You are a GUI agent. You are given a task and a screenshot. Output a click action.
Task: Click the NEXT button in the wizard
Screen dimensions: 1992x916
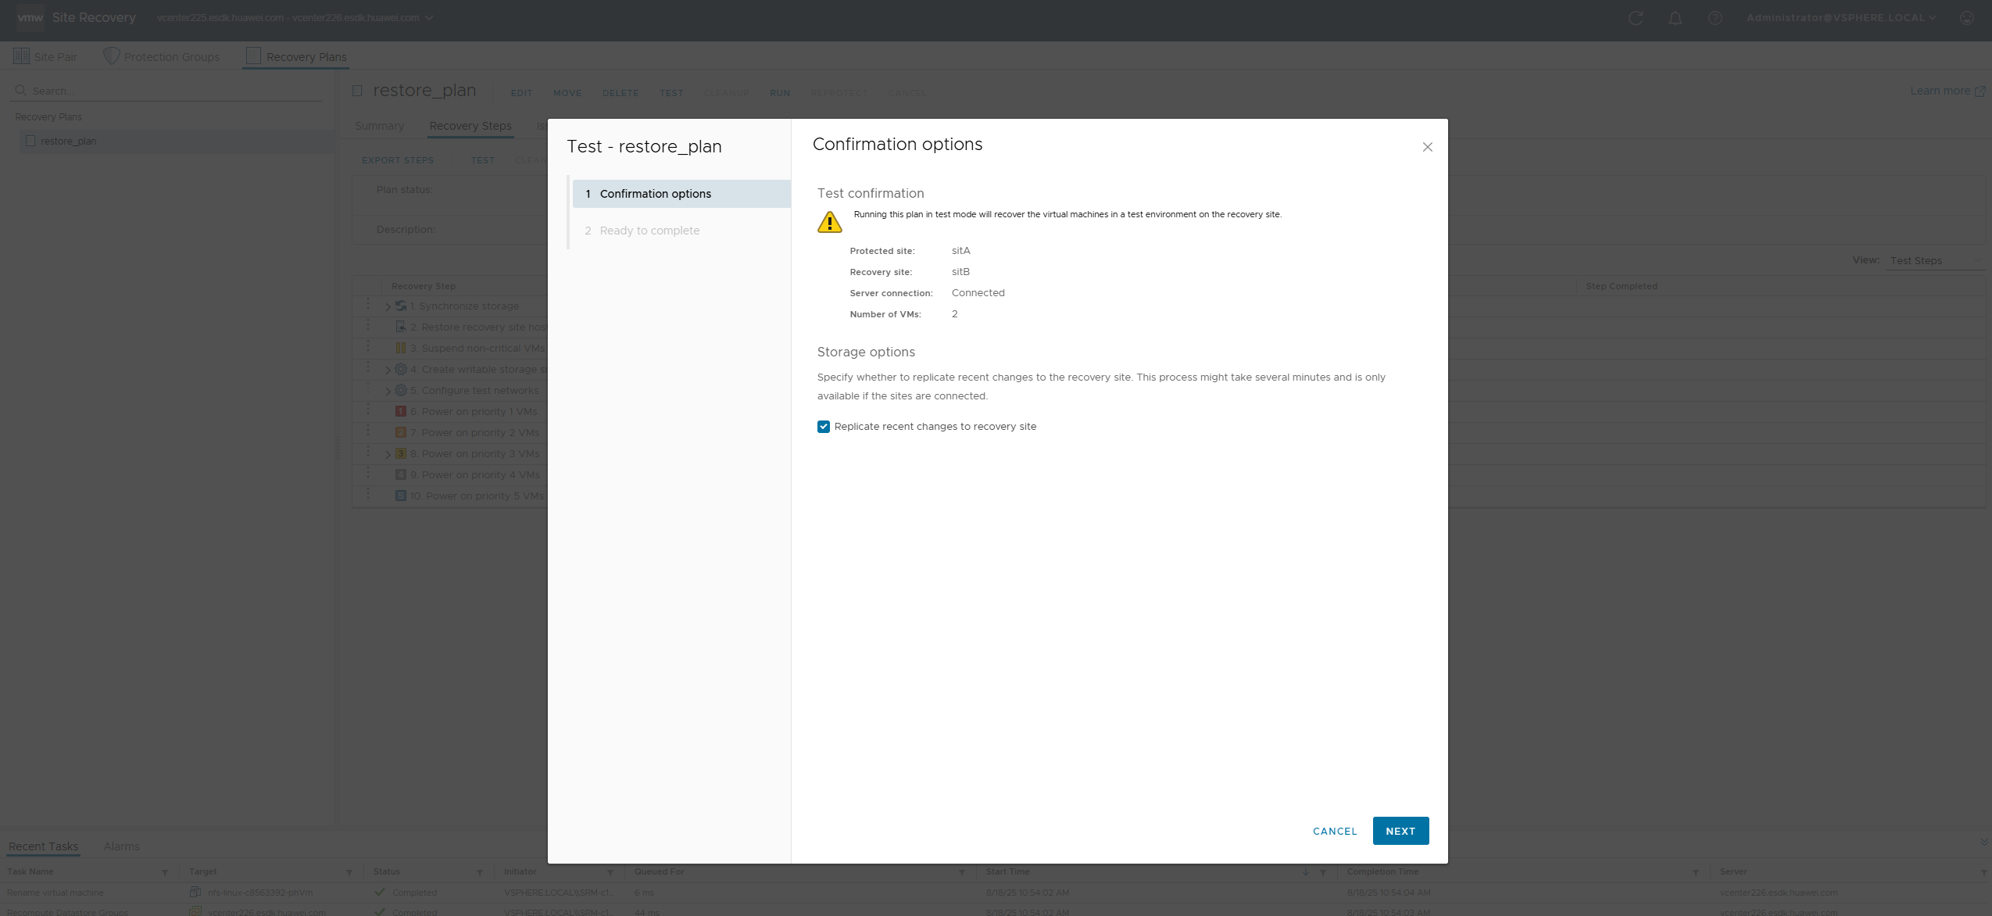tap(1400, 831)
